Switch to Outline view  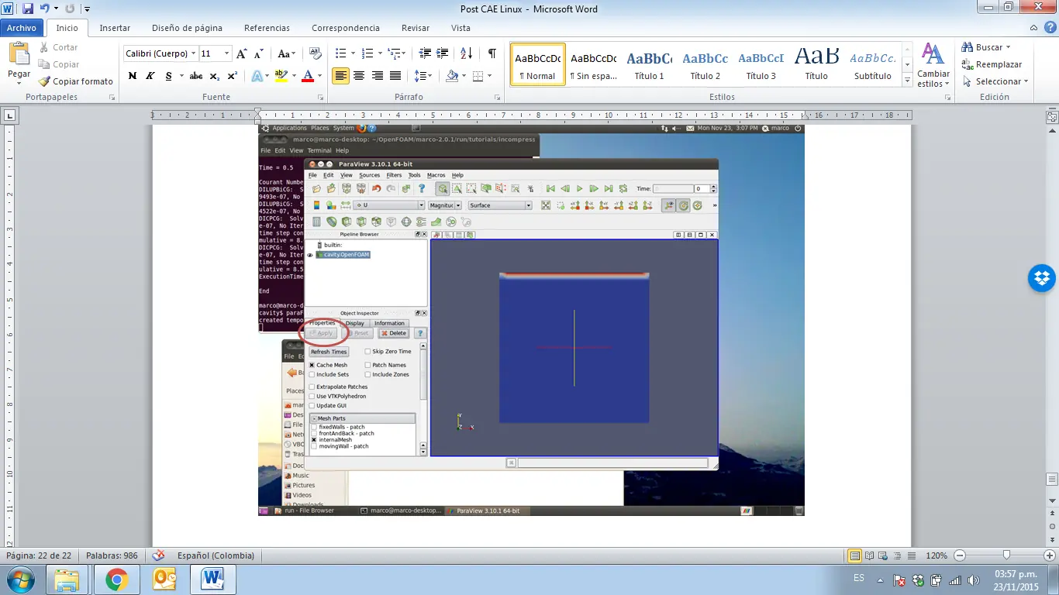click(898, 555)
